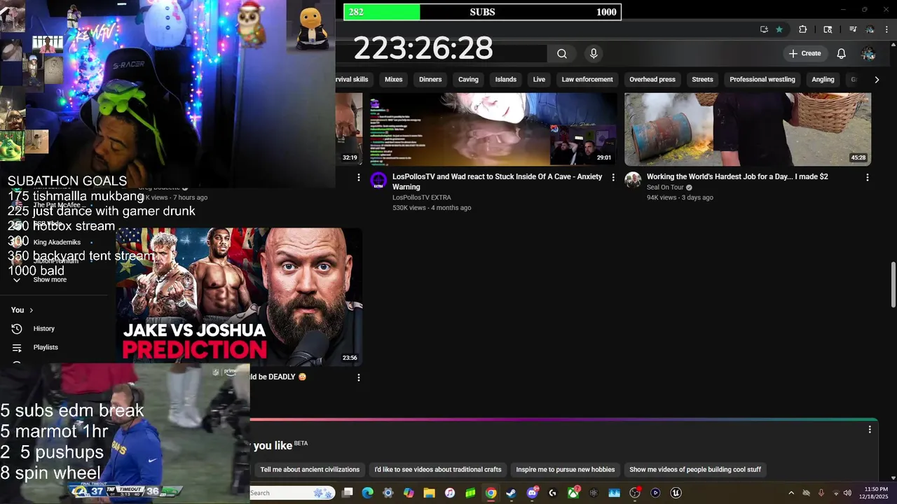Select the Law enforcement filter chip

[587, 79]
